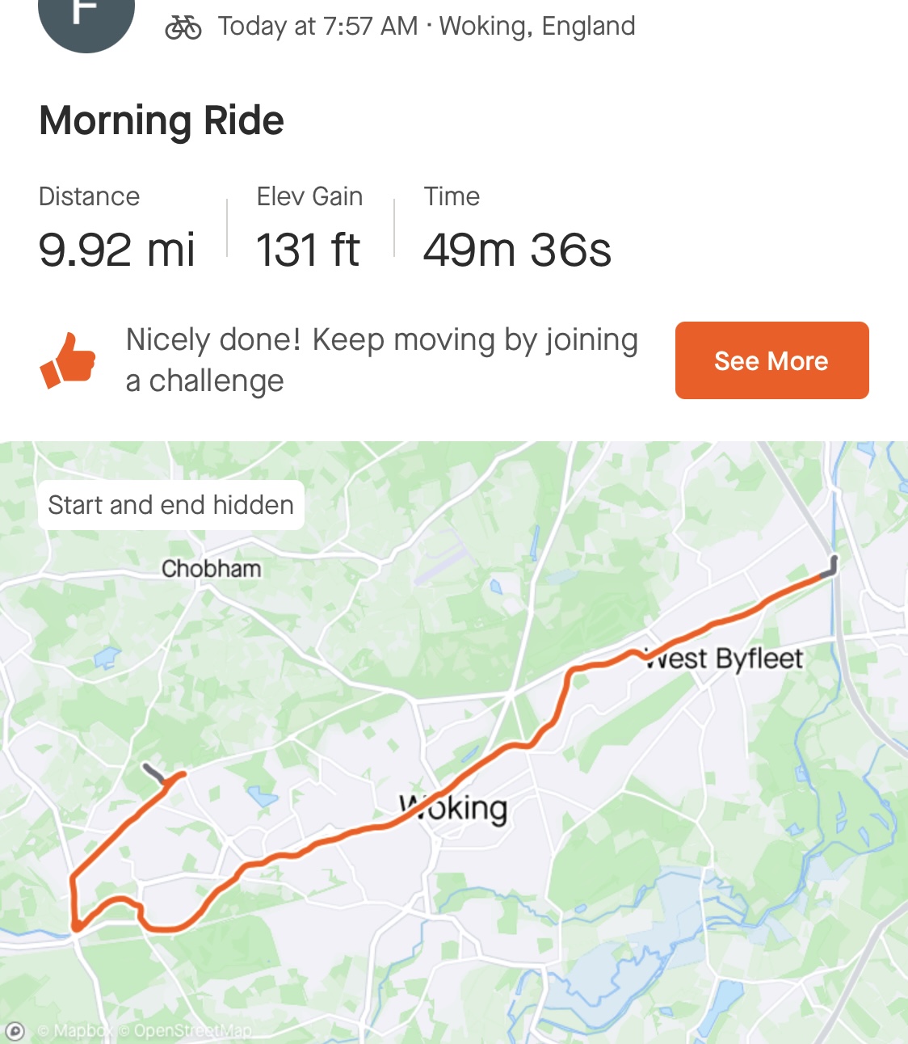Click the Mapbox logo in map corner
Image resolution: width=908 pixels, height=1044 pixels.
[15, 1031]
